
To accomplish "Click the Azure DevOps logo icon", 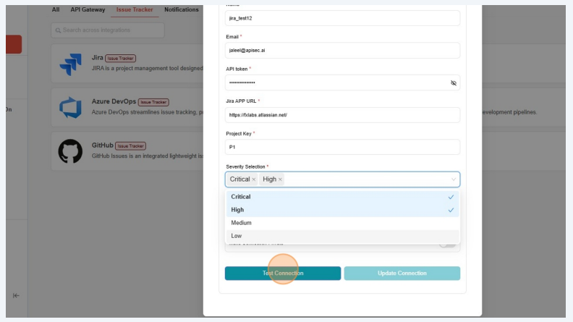I will [70, 108].
